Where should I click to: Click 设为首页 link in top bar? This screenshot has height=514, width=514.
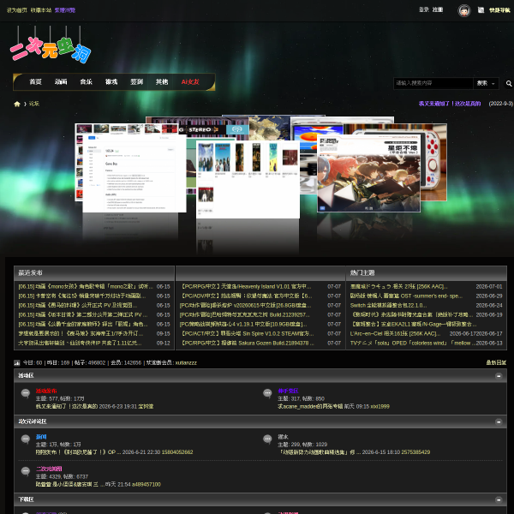coord(17,10)
